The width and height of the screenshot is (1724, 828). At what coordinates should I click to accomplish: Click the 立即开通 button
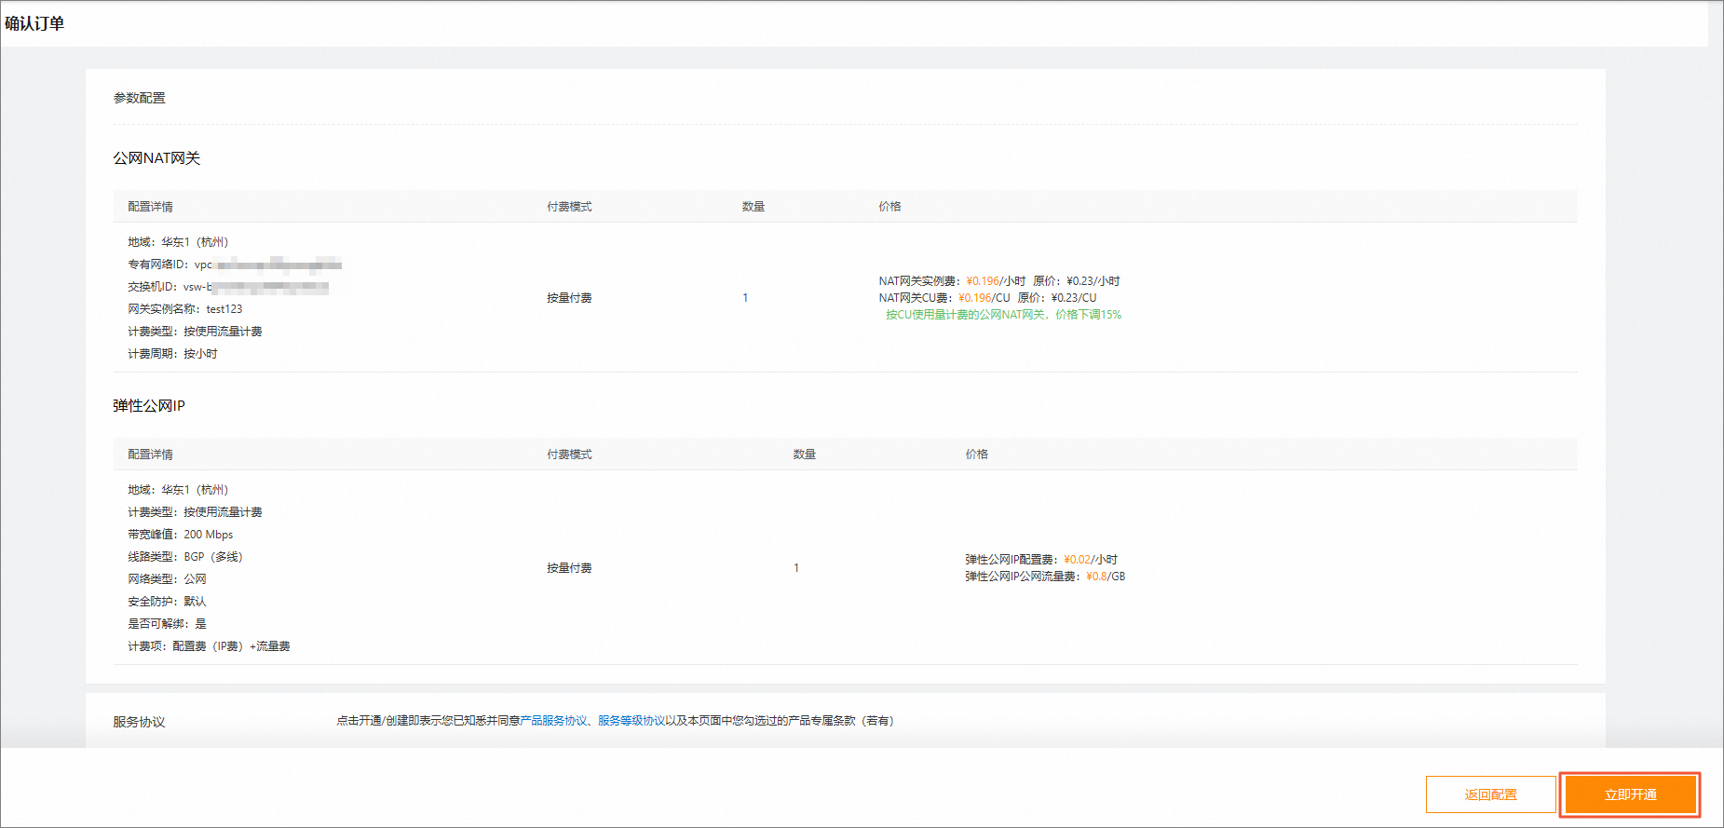pos(1630,794)
